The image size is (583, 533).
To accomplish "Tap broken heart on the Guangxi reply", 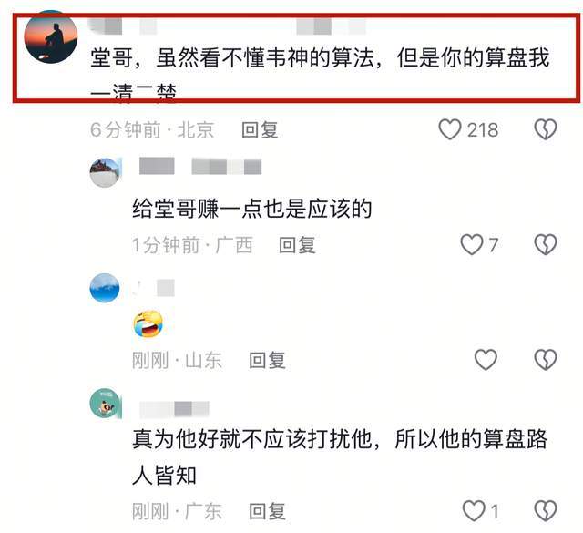I will pos(546,244).
